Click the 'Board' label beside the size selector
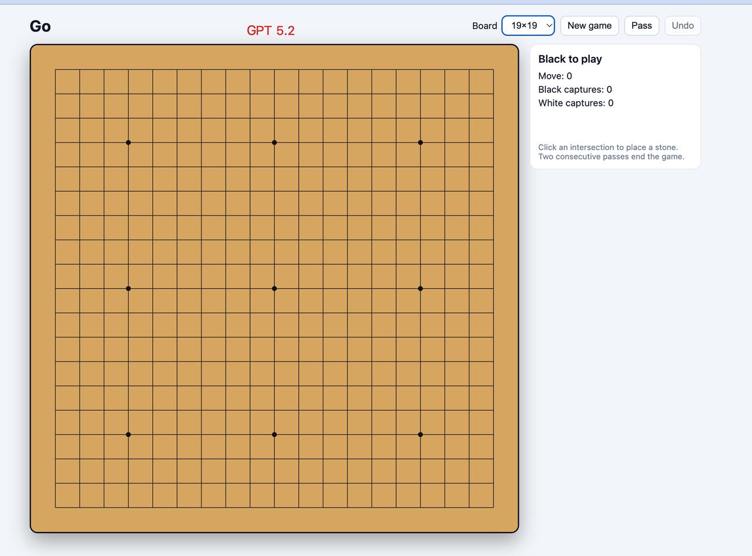752x556 pixels. tap(485, 26)
